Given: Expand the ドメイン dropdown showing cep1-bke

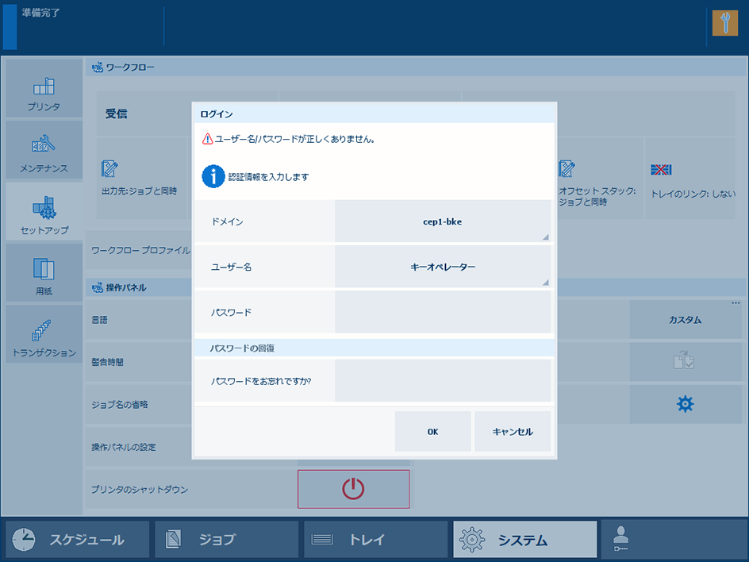Looking at the screenshot, I should click(442, 221).
